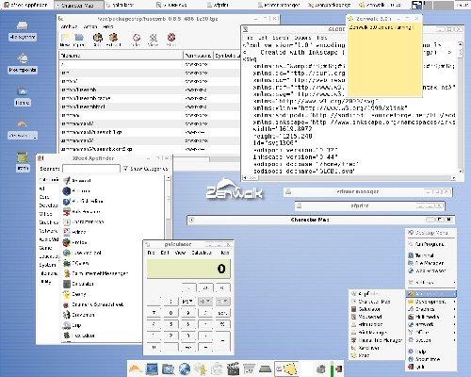Screen dimensions: 471x377
Task: Select Thunar File Manager in Accessories submenu
Action: (x=376, y=340)
